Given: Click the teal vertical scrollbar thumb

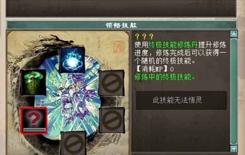Looking at the screenshot, I should [234, 91].
